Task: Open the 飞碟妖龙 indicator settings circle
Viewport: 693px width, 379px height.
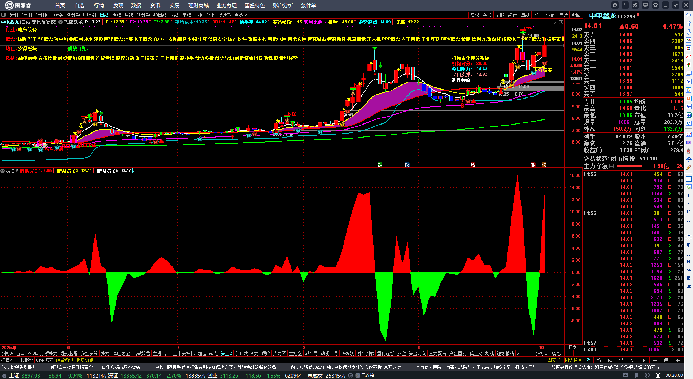Action: 61,22
